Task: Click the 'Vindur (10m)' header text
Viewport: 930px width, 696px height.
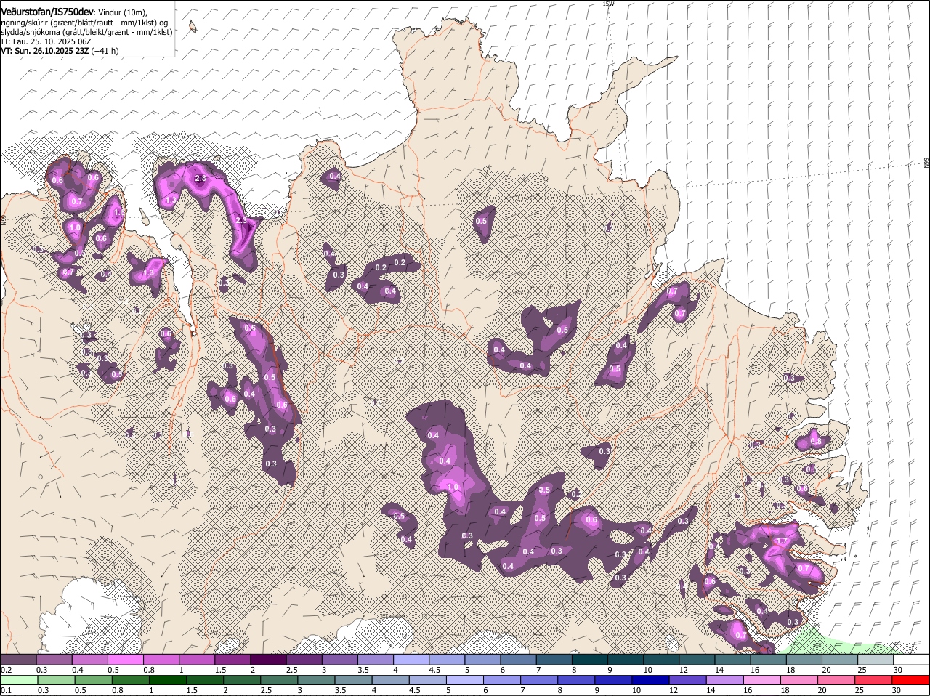Action: click(123, 12)
